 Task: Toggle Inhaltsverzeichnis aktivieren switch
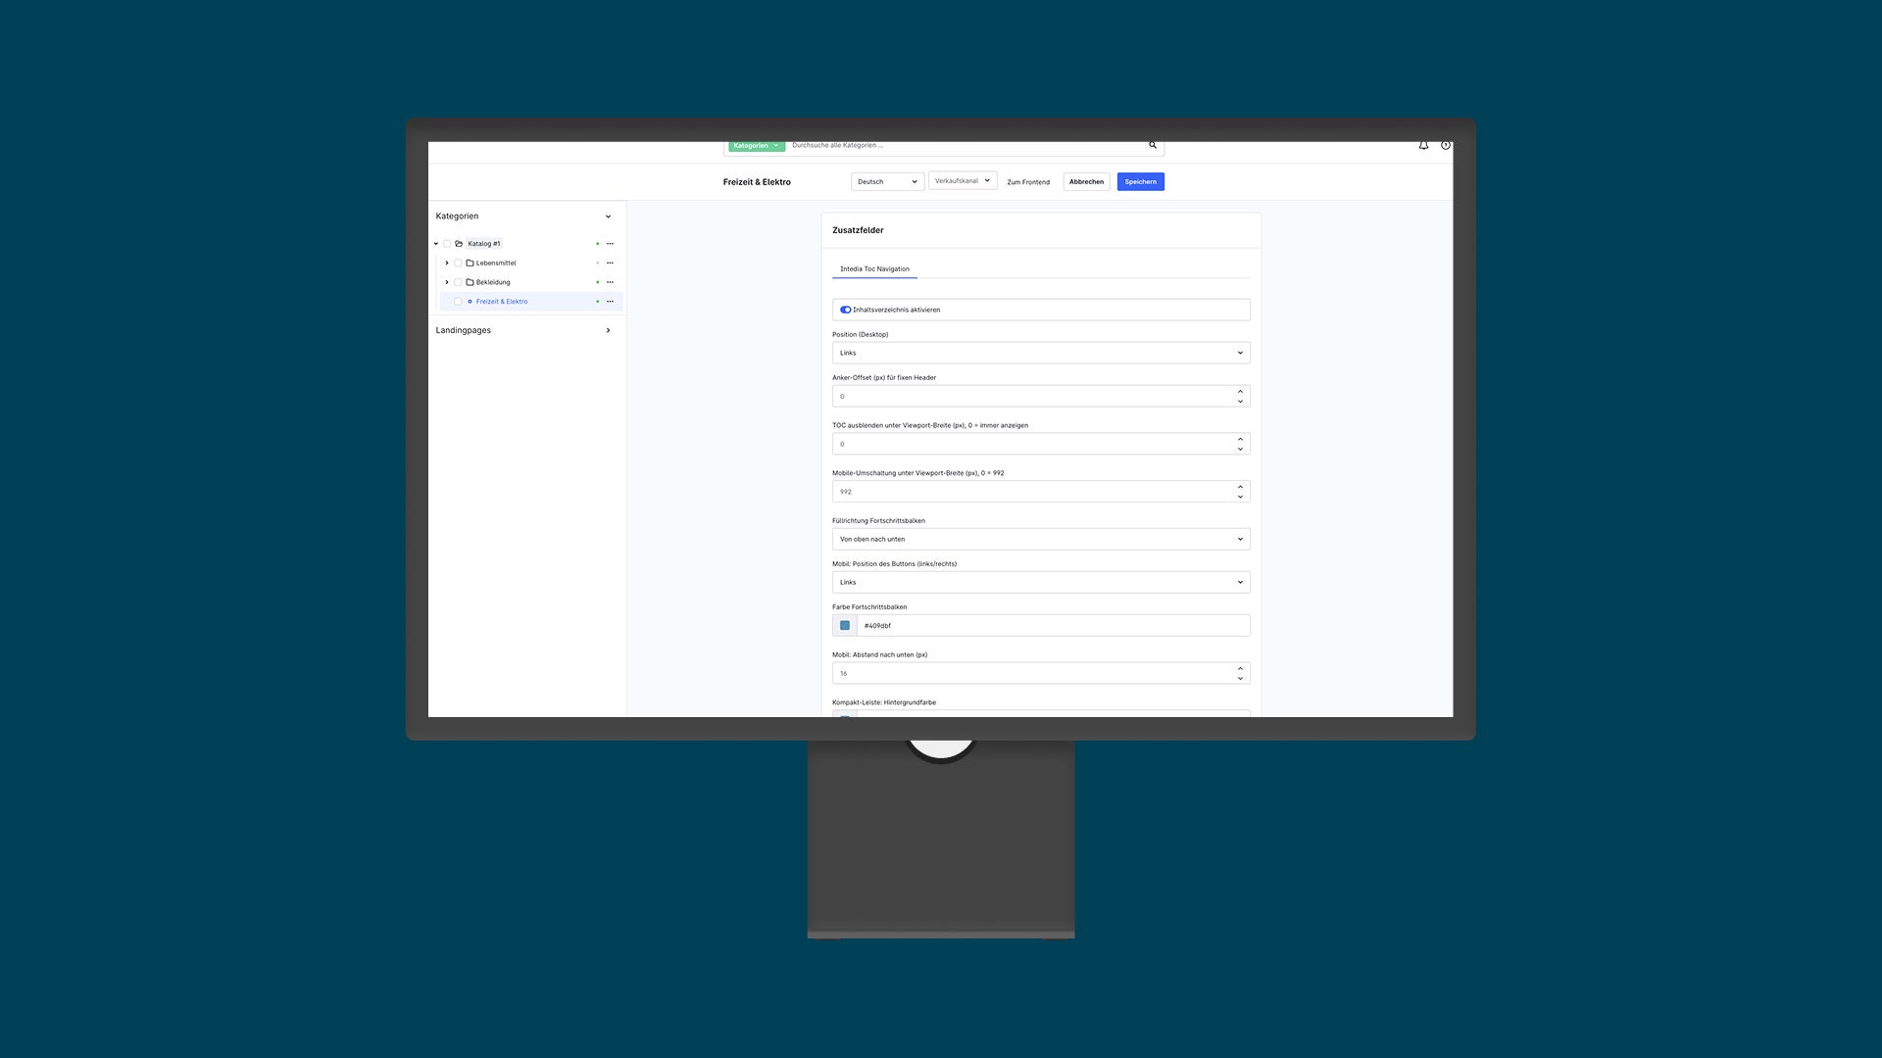[x=845, y=310]
